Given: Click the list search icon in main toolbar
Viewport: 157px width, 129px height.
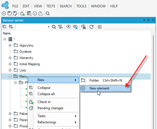Looking at the screenshot, I should tap(29, 14).
